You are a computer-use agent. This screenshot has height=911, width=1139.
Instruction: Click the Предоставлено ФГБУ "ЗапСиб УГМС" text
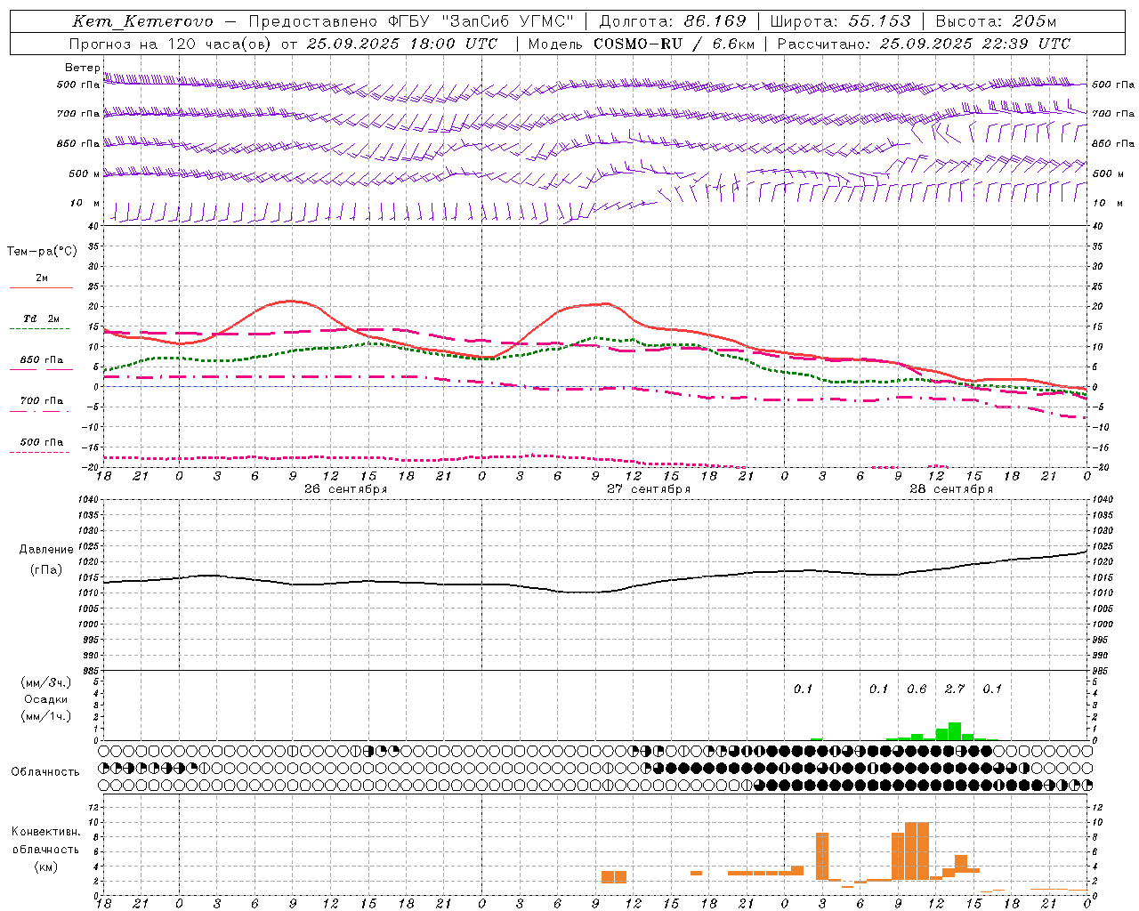click(412, 21)
